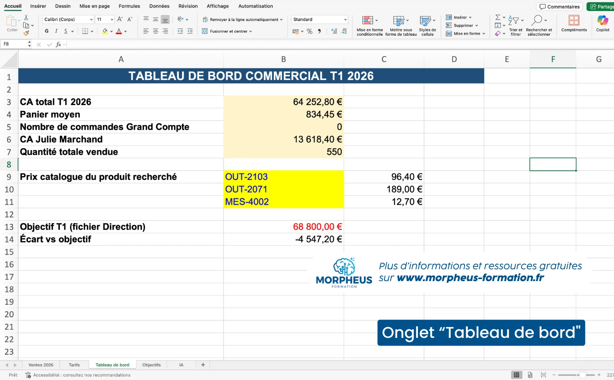Screen dimensions: 614x380
Task: Align text to the left
Action: pos(146,31)
